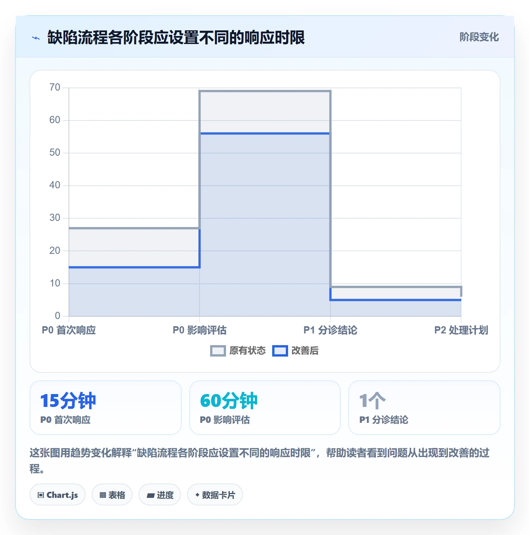Click the description paragraph starting with 这张图用趋势变化

pyautogui.click(x=260, y=461)
